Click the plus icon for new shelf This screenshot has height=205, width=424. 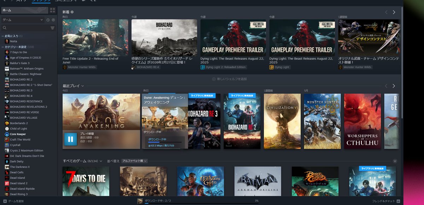[214, 79]
